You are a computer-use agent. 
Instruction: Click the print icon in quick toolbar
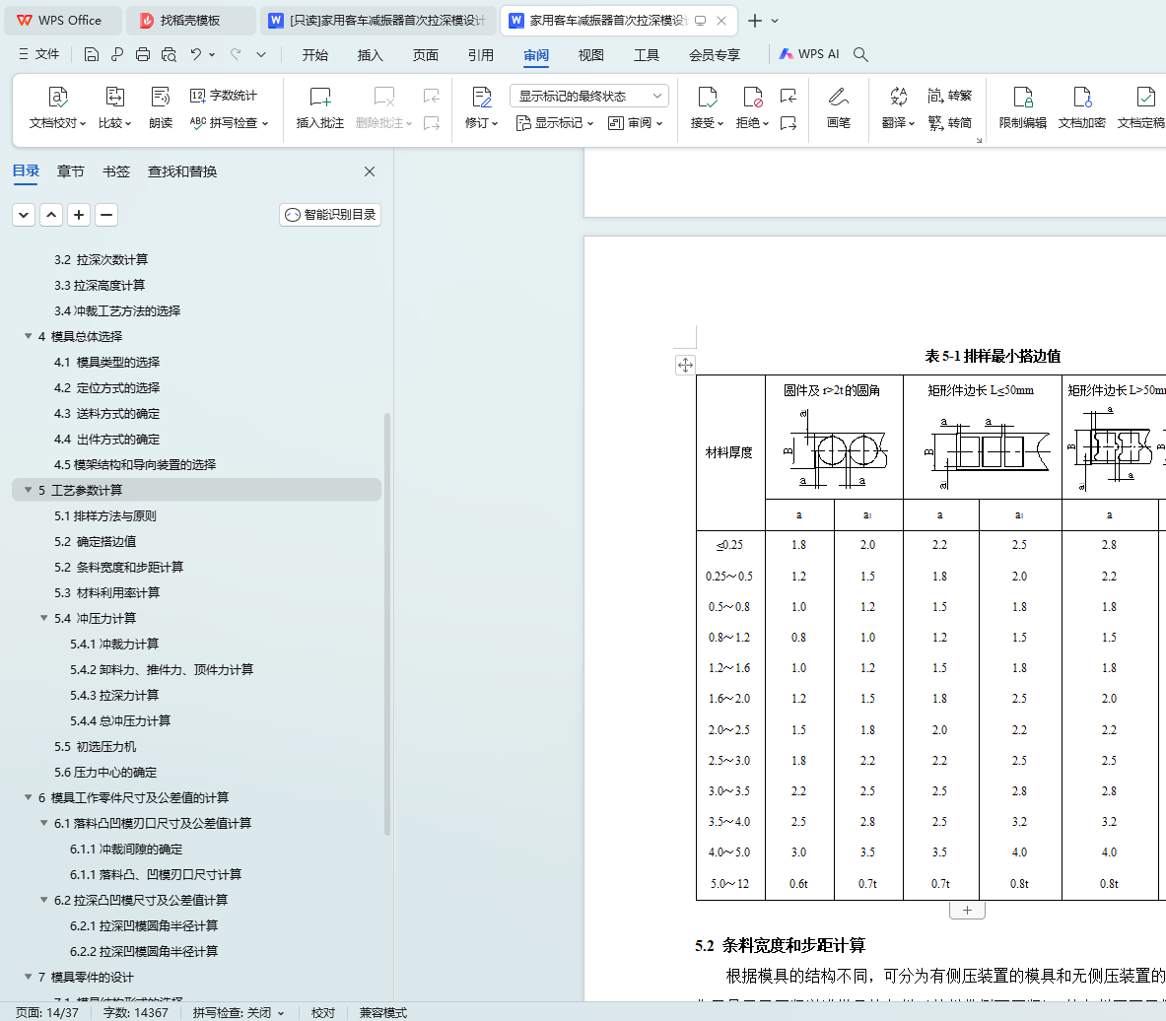143,54
